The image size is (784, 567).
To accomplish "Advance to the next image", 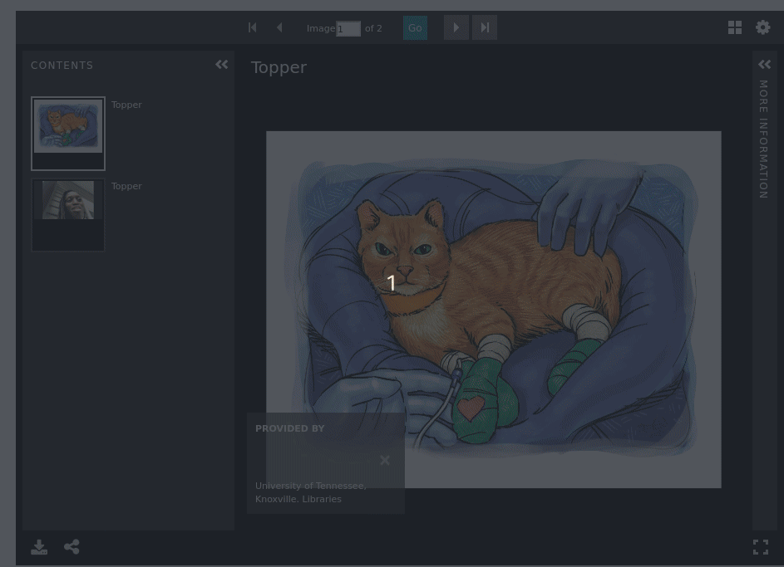I will pos(456,27).
